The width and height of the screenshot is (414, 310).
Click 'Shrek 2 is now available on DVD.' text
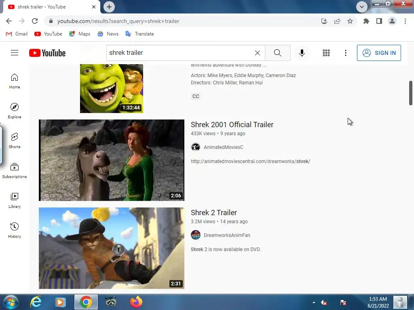(226, 249)
